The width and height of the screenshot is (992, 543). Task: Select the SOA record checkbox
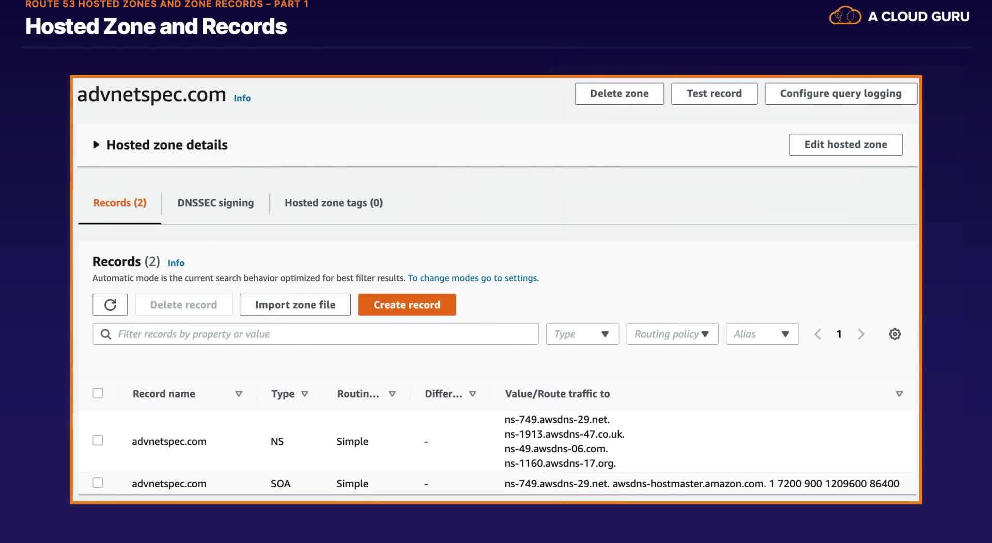[98, 483]
